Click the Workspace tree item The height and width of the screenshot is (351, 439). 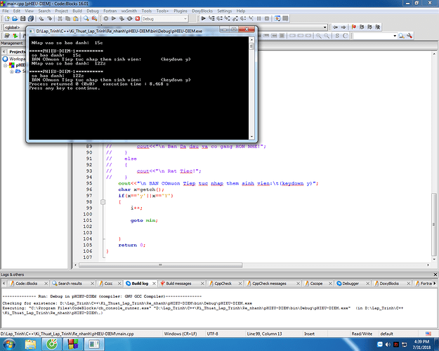click(18, 59)
